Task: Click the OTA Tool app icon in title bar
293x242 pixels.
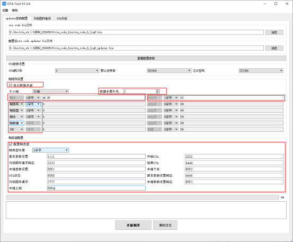Action: (4, 4)
